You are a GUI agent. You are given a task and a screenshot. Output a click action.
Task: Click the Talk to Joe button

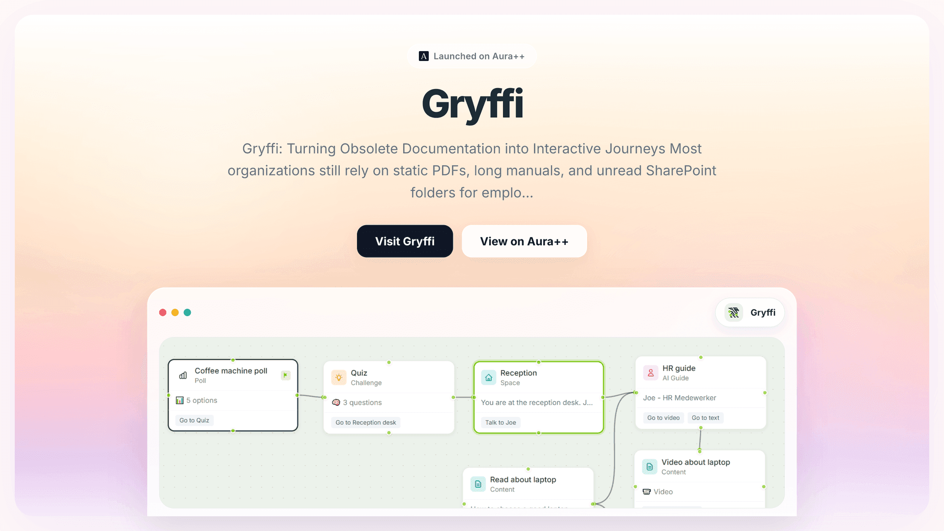click(x=501, y=422)
